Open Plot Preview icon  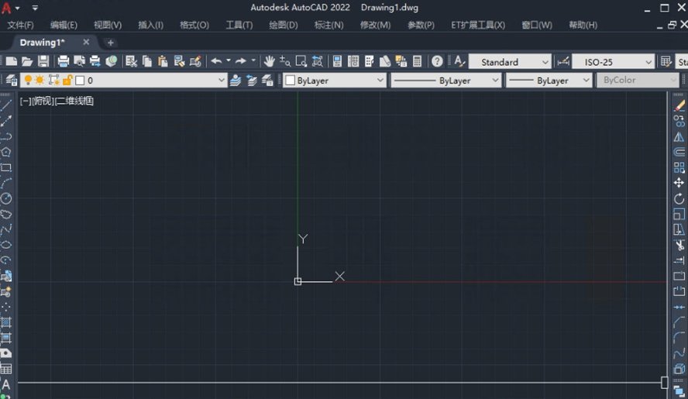coord(80,61)
